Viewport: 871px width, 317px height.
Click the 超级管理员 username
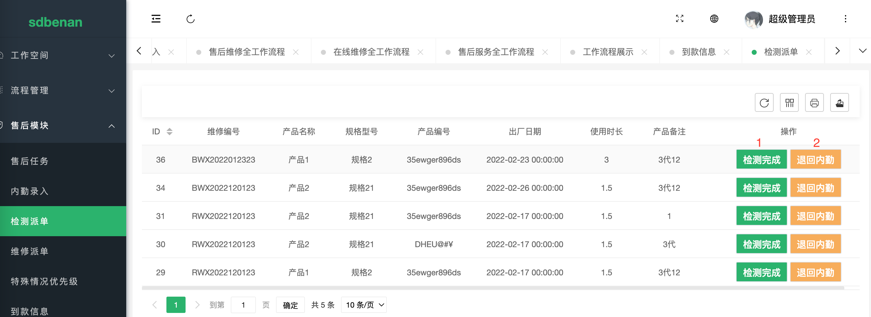(x=792, y=19)
